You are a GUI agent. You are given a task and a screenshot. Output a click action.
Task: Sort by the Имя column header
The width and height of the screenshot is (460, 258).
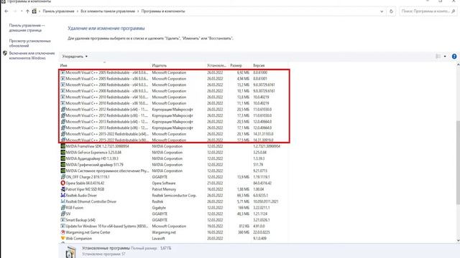[64, 65]
